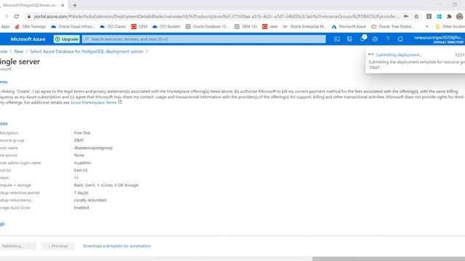This screenshot has height=261, width=465.
Task: Select the Free Trial subscription value
Action: pos(82,133)
